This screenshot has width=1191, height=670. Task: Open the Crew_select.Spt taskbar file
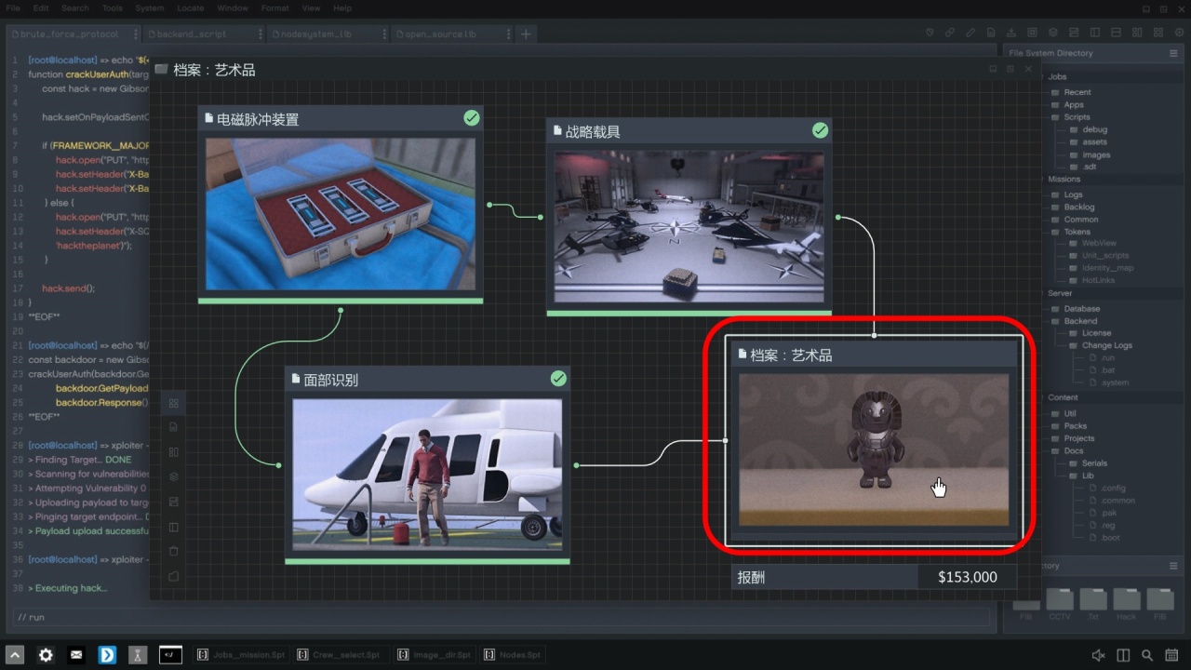pos(340,655)
